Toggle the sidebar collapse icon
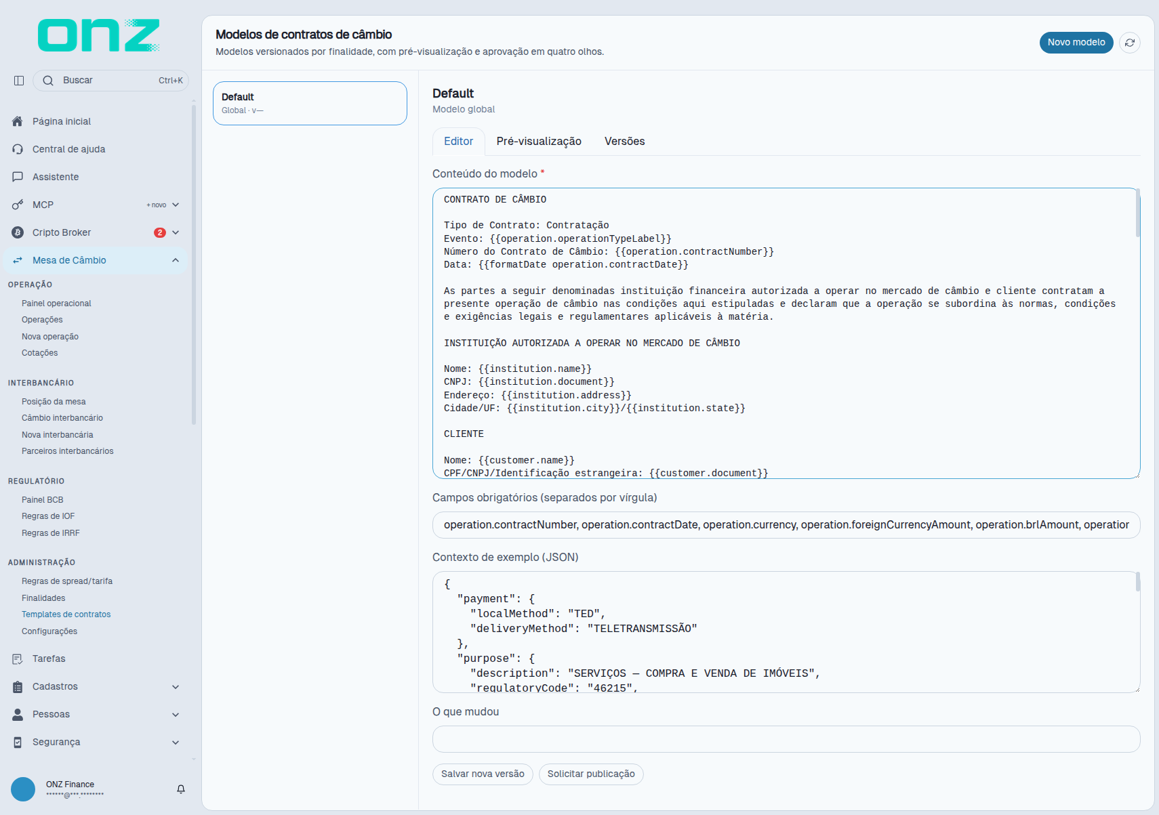Viewport: 1159px width, 815px height. click(x=19, y=81)
